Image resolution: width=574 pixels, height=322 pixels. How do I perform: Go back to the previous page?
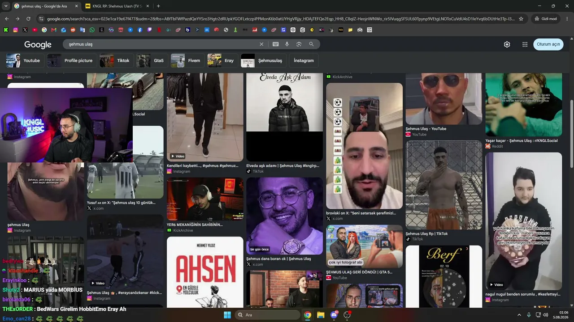click(x=7, y=19)
